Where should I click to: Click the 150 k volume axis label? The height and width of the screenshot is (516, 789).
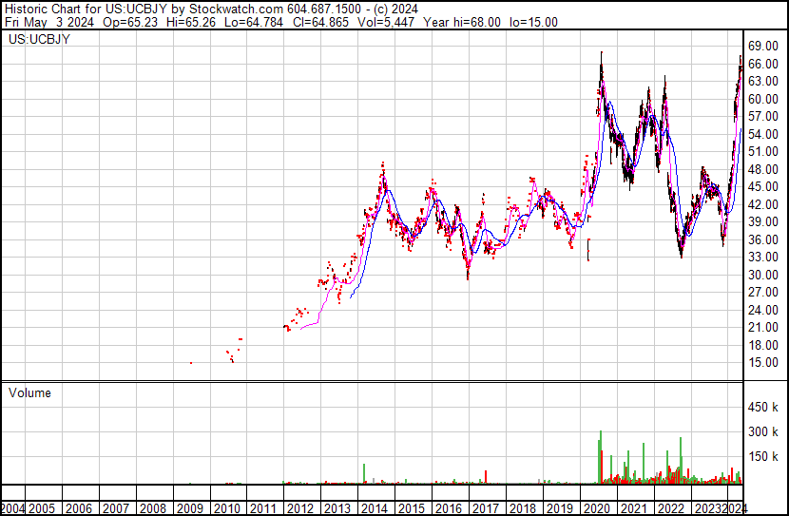[763, 457]
